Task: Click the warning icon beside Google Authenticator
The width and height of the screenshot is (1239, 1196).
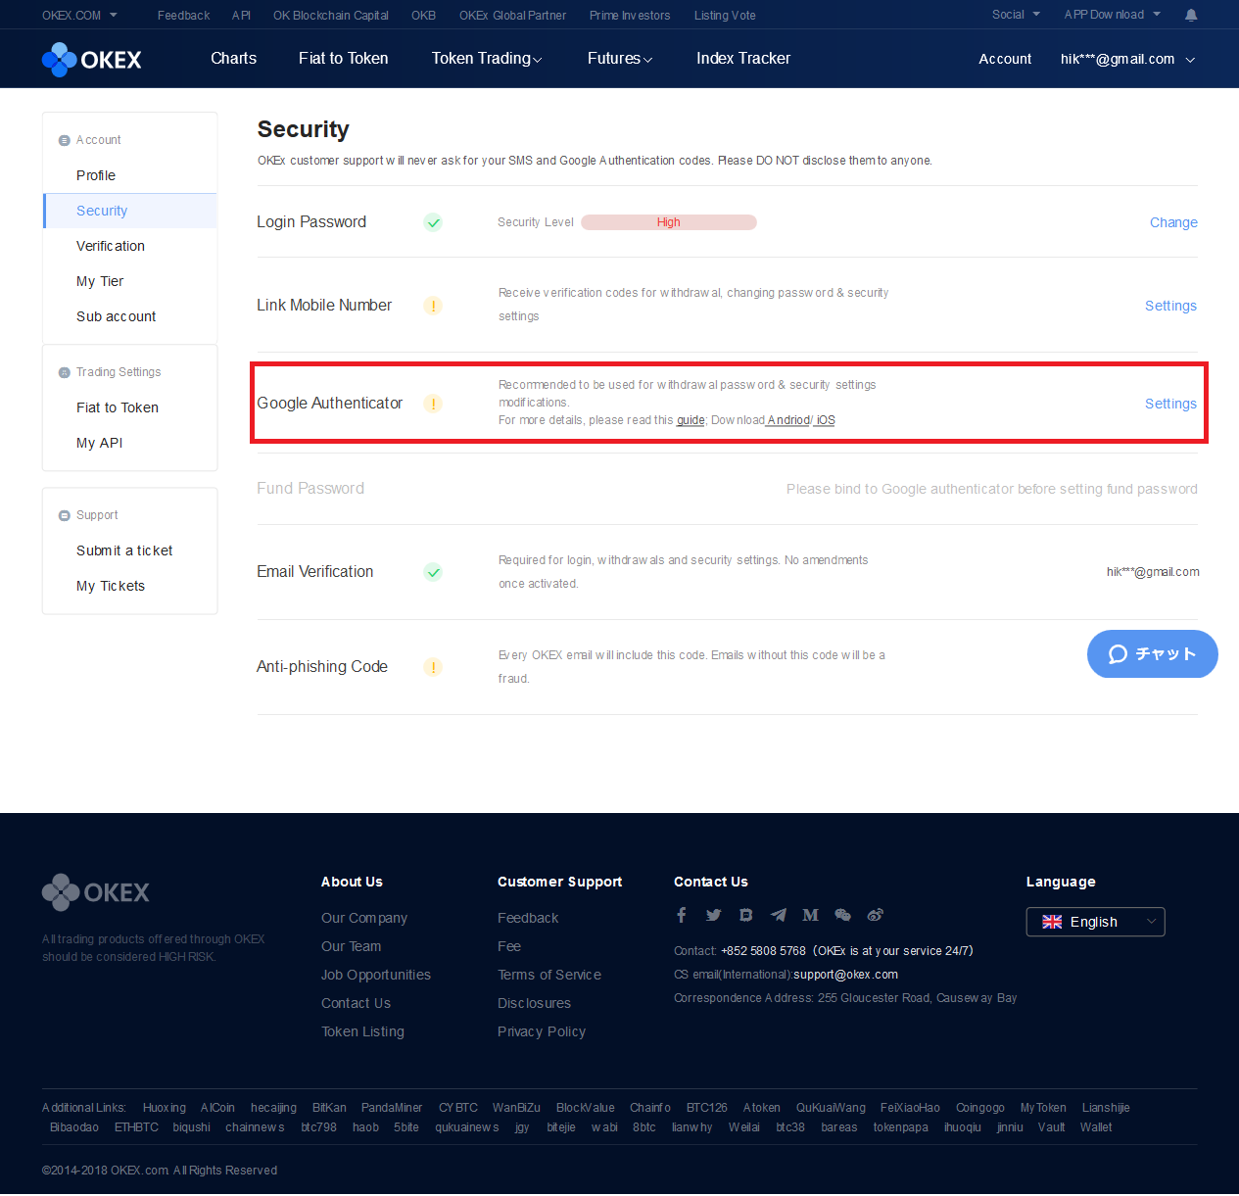Action: [x=433, y=404]
